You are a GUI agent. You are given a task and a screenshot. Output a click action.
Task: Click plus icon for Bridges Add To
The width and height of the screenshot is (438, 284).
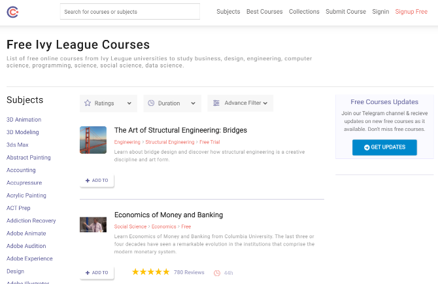[88, 181]
